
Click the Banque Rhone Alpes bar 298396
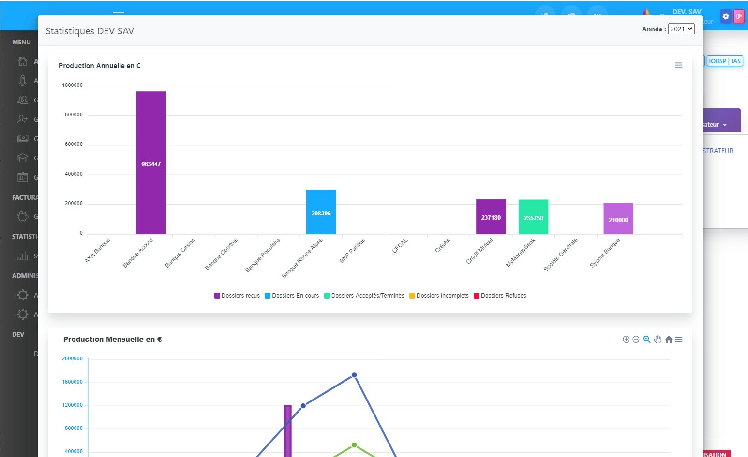point(321,212)
